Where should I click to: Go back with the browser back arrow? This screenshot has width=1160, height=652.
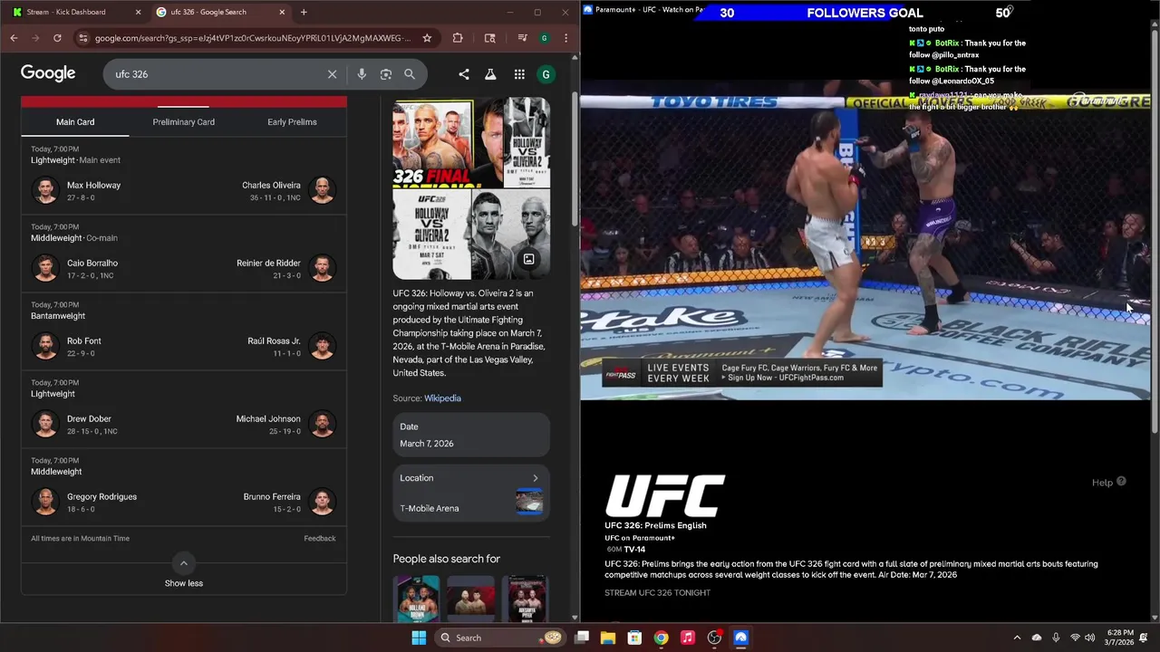point(14,38)
